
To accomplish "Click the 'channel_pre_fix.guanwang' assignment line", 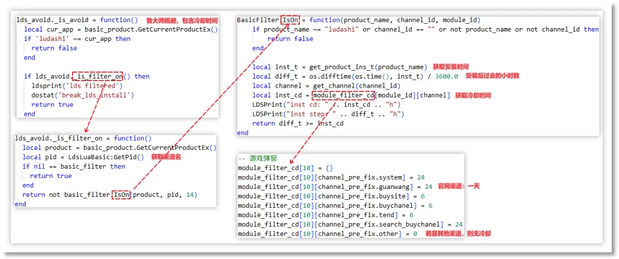I will click(335, 187).
